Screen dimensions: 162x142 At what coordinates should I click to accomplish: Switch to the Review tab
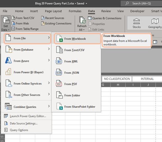(106, 11)
